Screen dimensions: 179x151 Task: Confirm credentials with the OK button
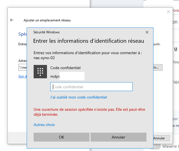pos(61,137)
